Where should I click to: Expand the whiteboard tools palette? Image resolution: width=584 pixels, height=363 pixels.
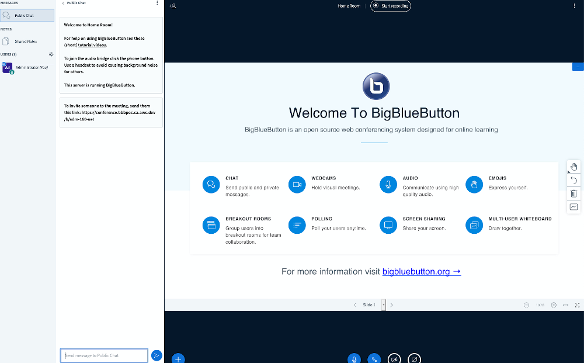point(573,167)
